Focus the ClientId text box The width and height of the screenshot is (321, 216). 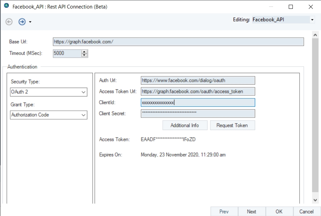198,103
